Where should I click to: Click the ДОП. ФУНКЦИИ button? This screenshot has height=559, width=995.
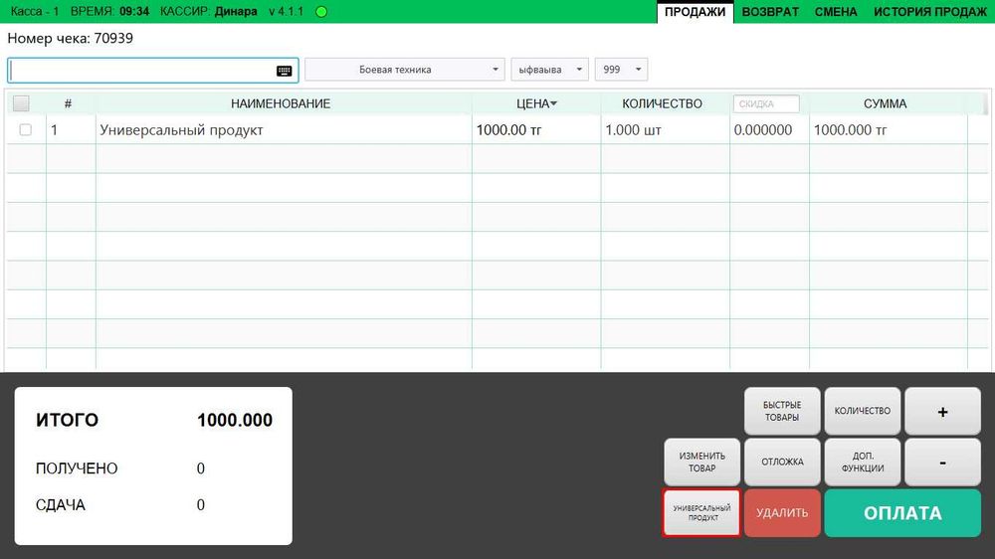point(863,462)
